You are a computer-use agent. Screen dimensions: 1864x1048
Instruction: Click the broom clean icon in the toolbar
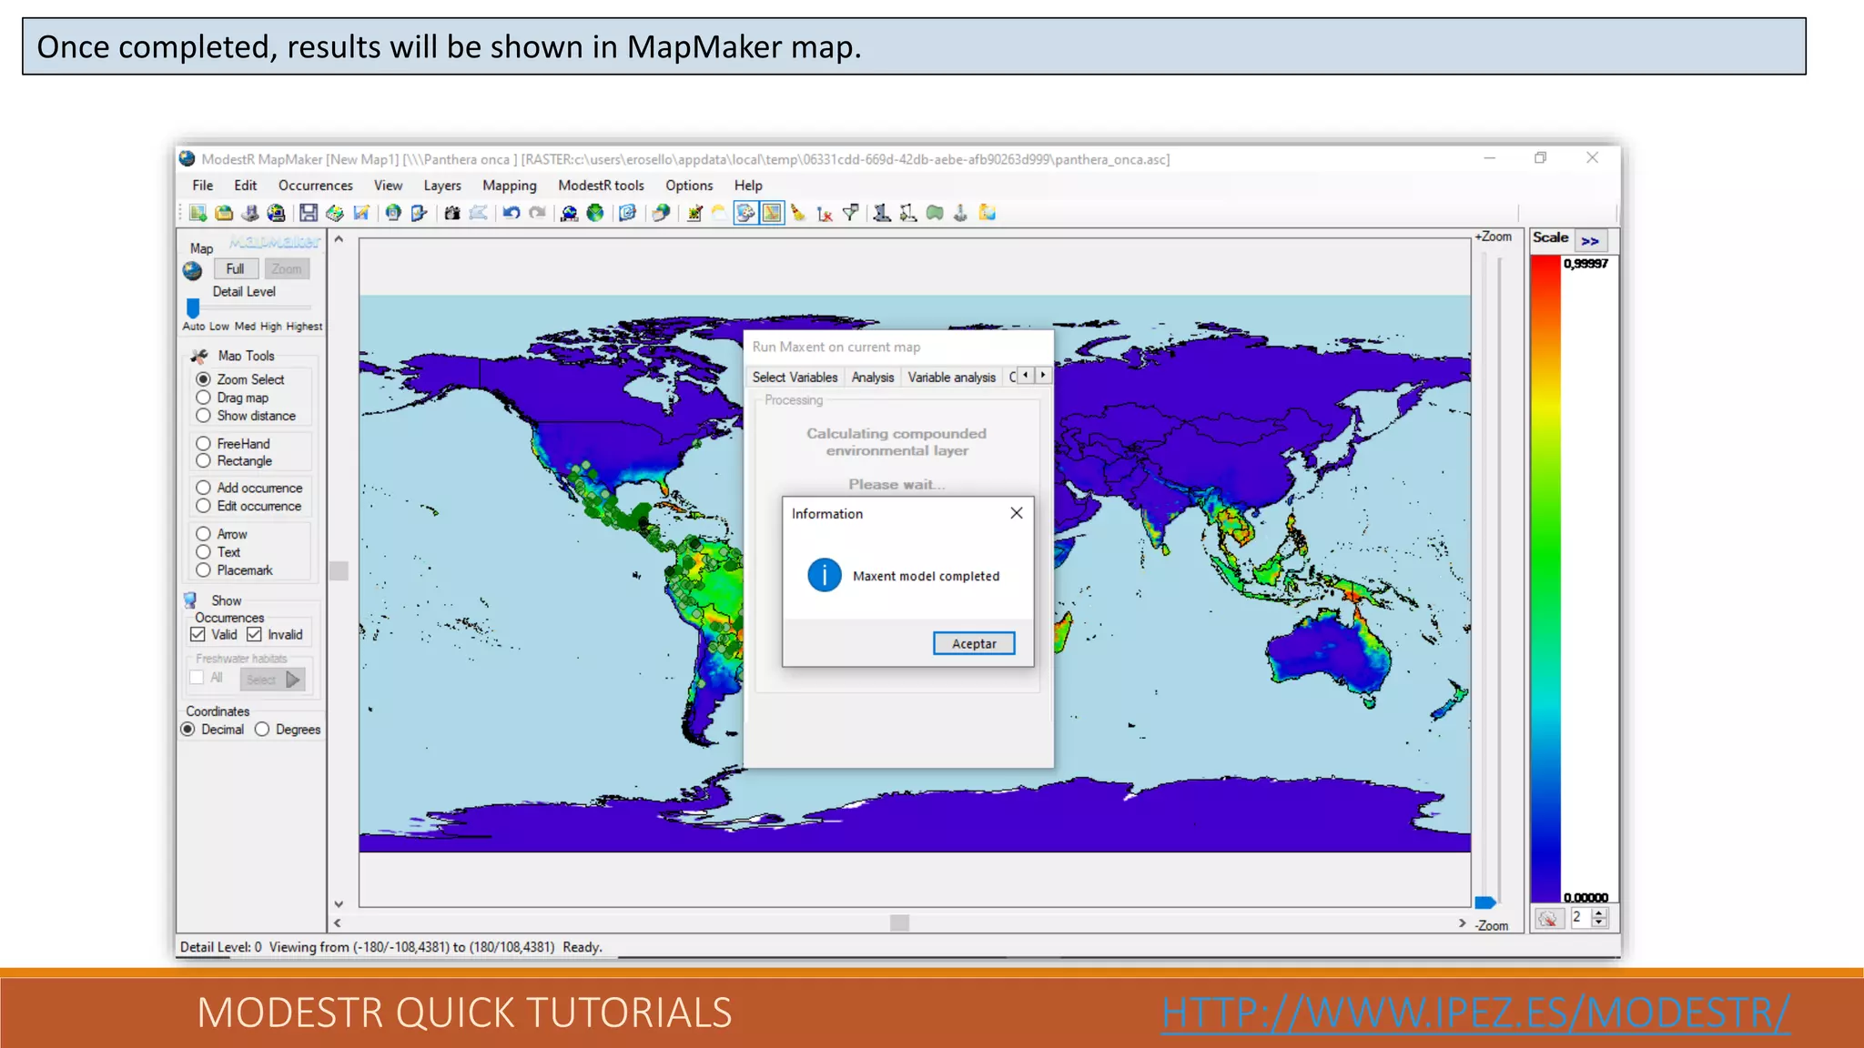(798, 213)
